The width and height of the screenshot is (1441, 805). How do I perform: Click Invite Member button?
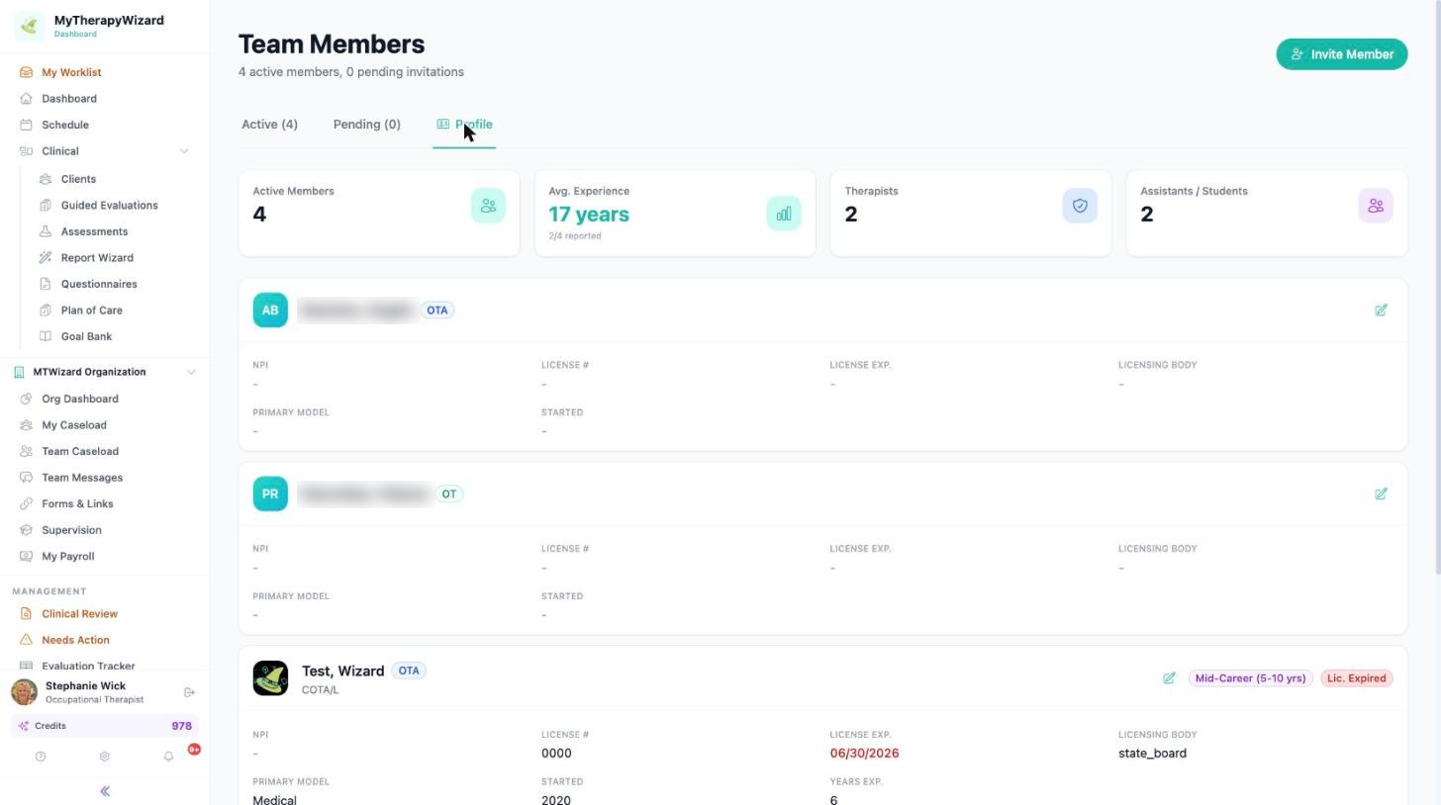tap(1341, 54)
